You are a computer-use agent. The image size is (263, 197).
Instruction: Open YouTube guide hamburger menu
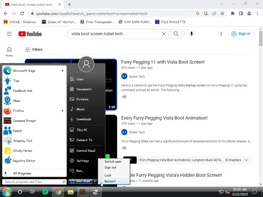tap(9, 34)
